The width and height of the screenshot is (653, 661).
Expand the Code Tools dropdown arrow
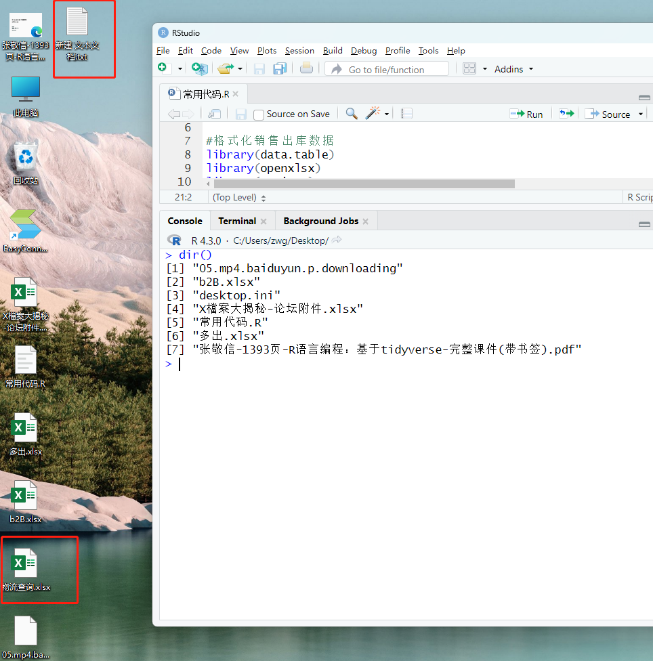pos(387,114)
